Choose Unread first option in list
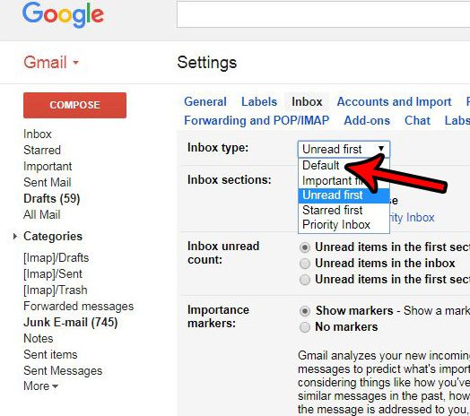This screenshot has width=470, height=416. (x=344, y=195)
